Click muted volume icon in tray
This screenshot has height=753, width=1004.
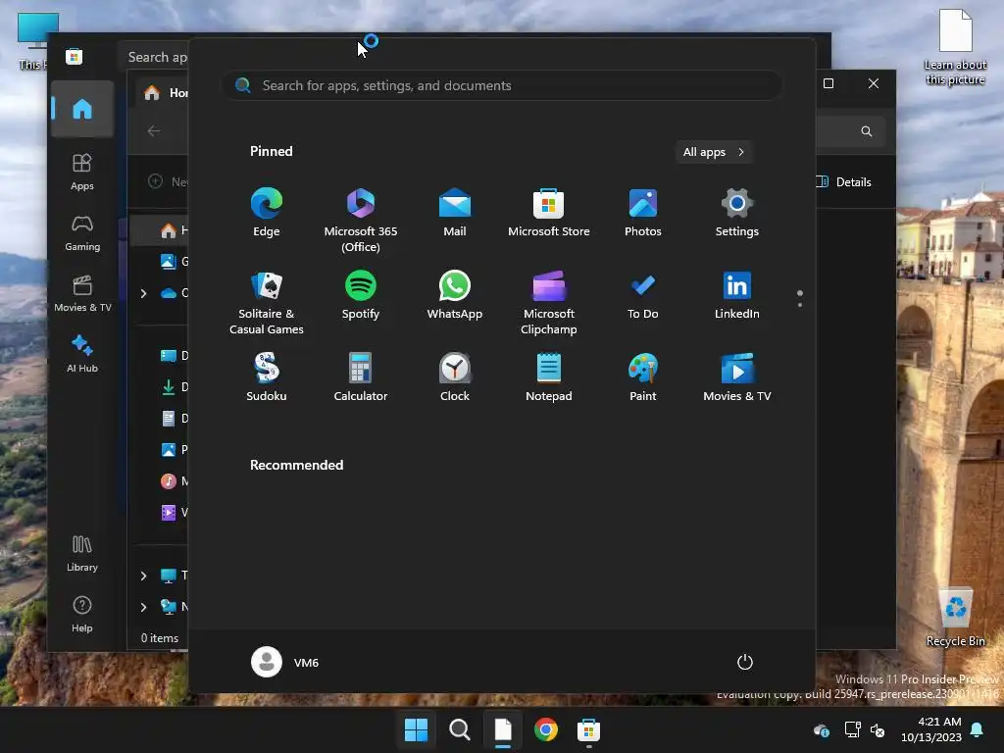(x=878, y=729)
